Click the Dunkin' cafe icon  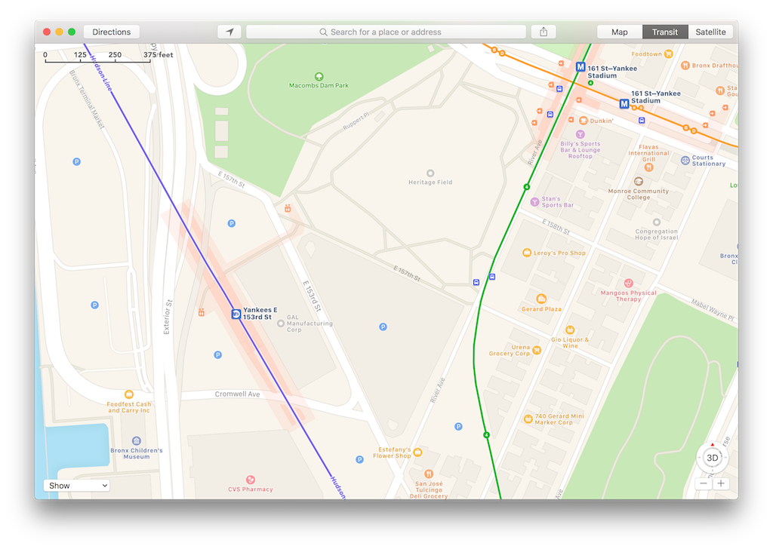click(x=584, y=121)
